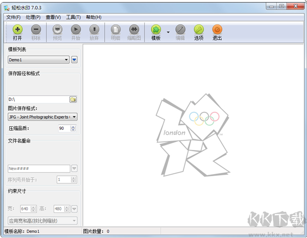Expand the arrow next to Template button
Screen dimensions: 307x238
(x=168, y=32)
